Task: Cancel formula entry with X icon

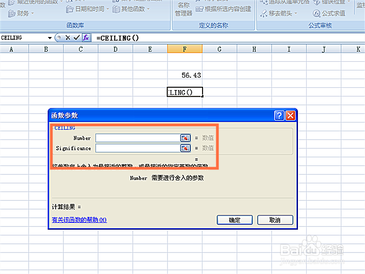Action: (x=68, y=38)
